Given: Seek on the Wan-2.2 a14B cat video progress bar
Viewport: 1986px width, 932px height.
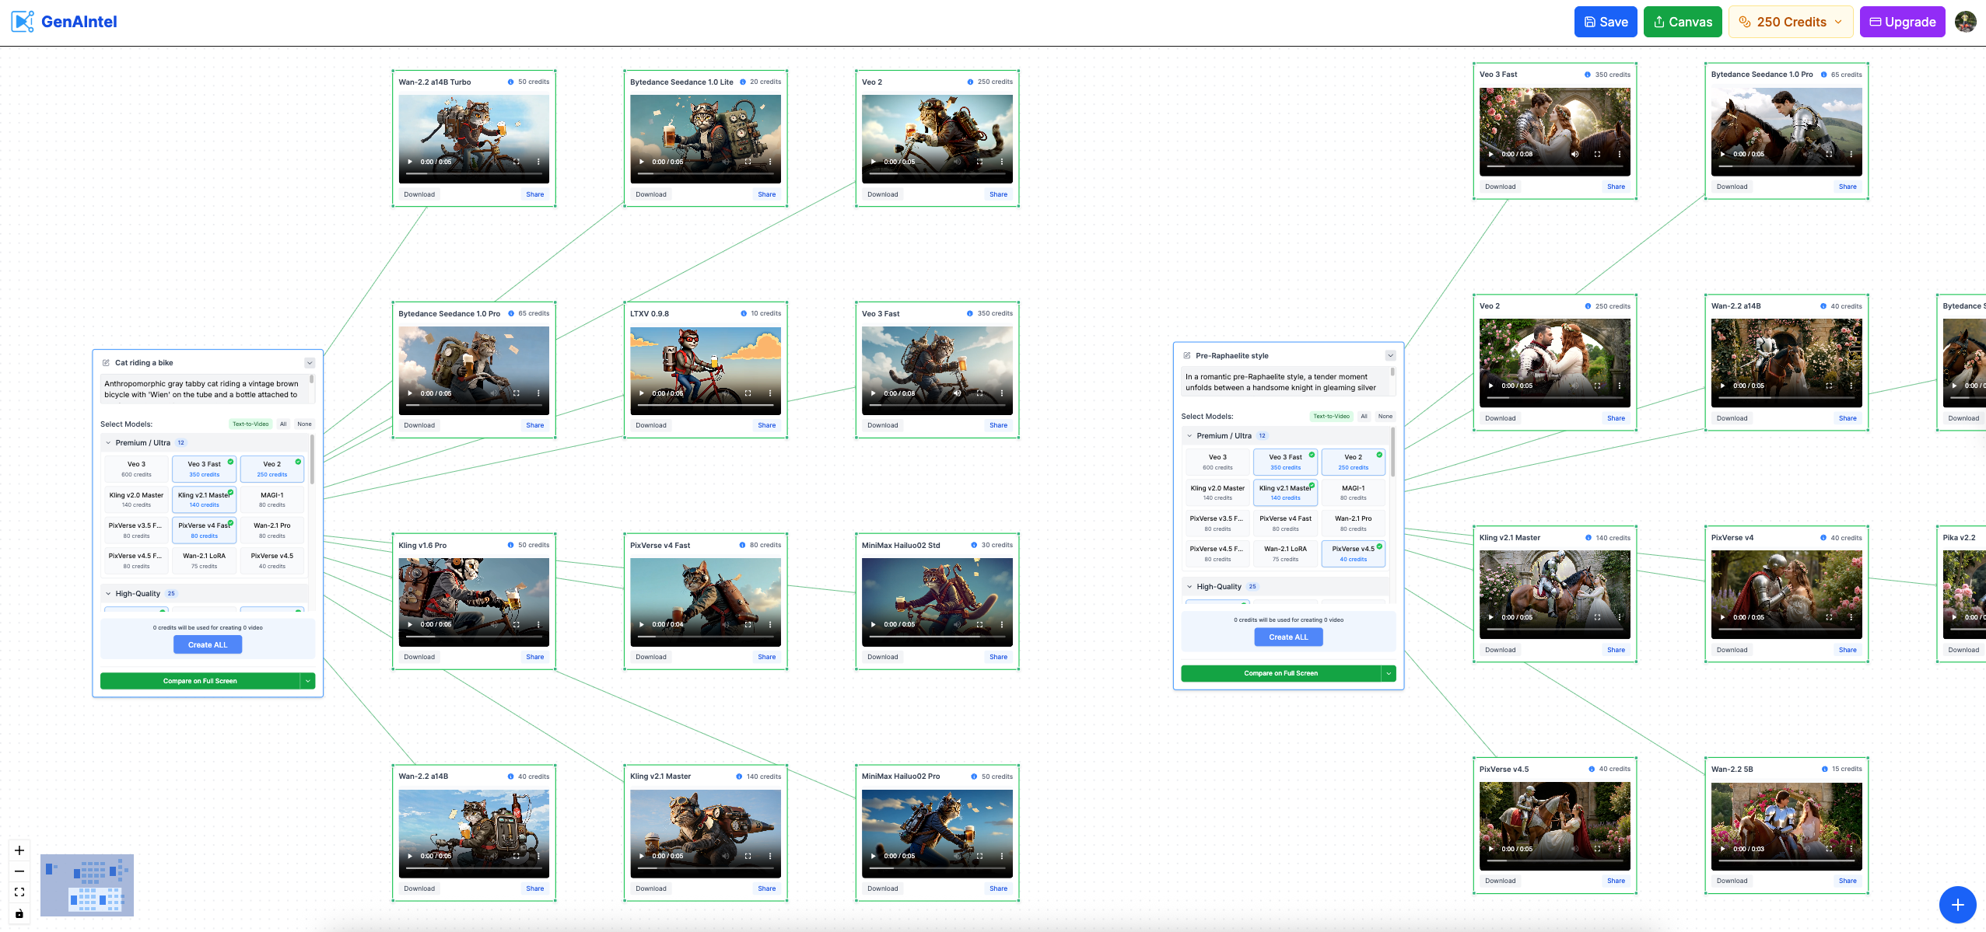Looking at the screenshot, I should [x=474, y=868].
